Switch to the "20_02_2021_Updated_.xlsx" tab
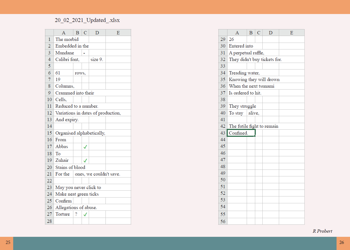350x250 pixels. [87, 20]
